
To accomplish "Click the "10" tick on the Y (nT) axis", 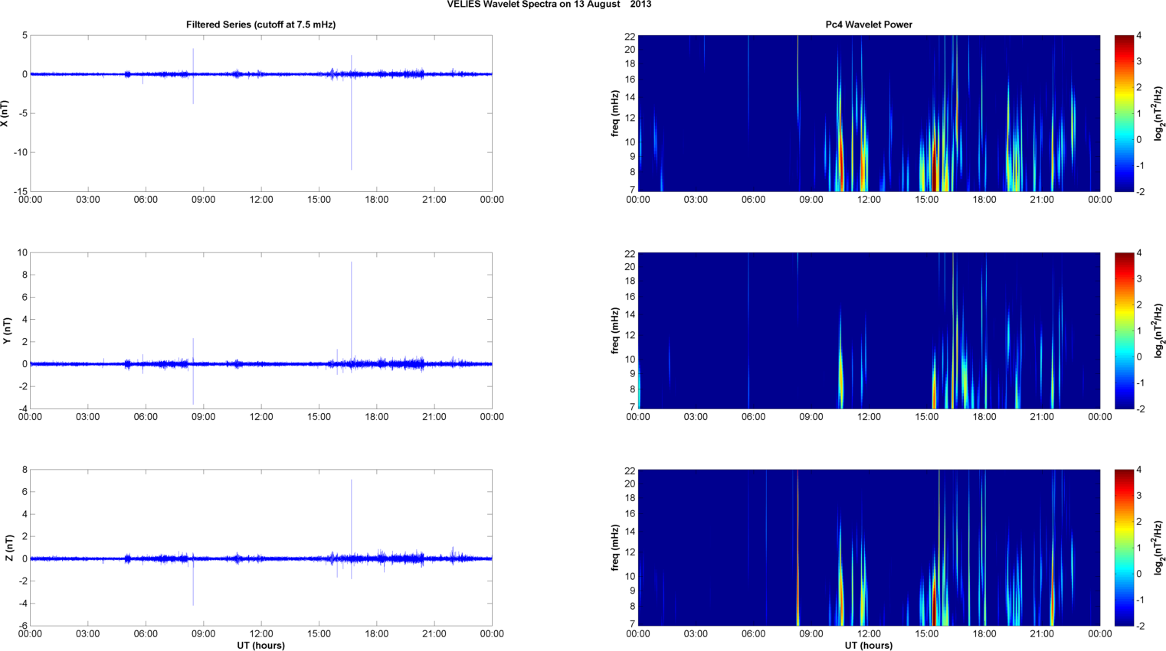I will click(x=23, y=252).
